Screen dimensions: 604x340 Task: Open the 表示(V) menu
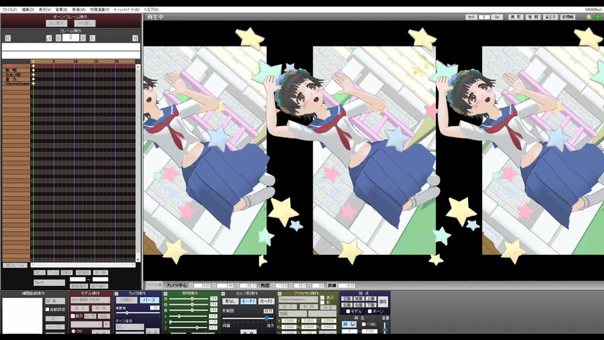pyautogui.click(x=45, y=9)
